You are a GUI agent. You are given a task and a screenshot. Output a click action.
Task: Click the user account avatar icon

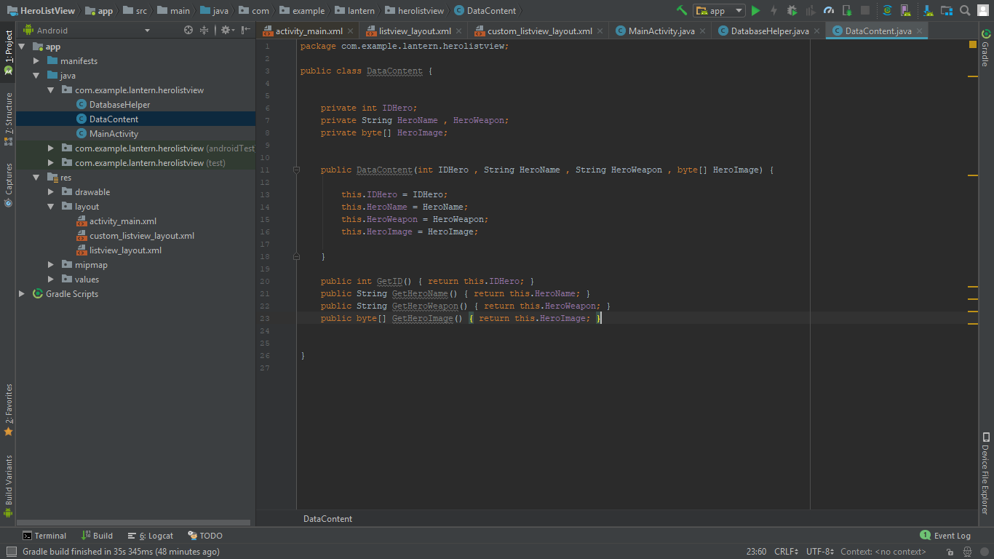click(x=984, y=10)
